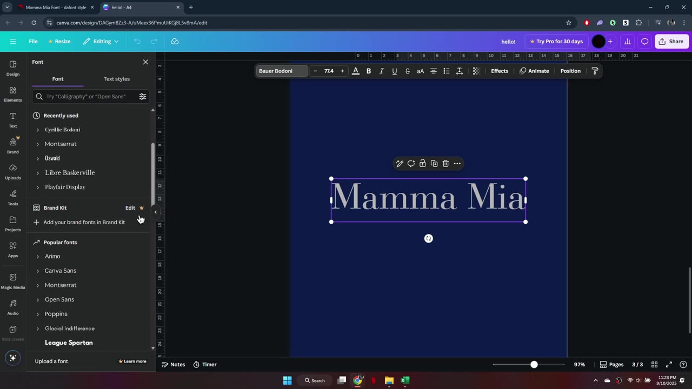The height and width of the screenshot is (389, 692).
Task: Expand Oswald font styles
Action: tap(38, 158)
